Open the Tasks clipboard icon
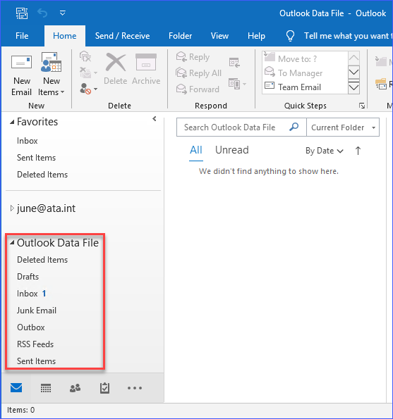 click(104, 388)
